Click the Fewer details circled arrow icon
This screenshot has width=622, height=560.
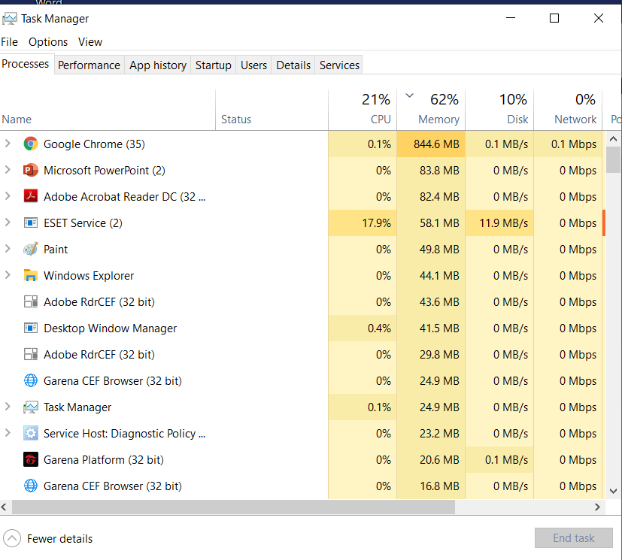pos(12,538)
